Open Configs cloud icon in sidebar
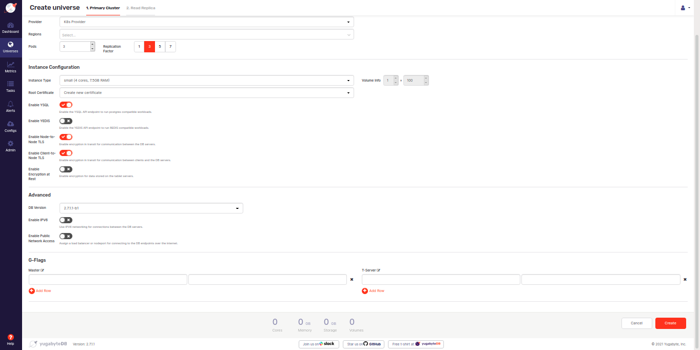Viewport: 700px width, 350px height. (10, 124)
